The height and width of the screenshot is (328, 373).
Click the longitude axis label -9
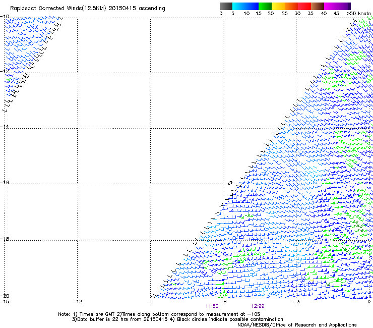coord(150,302)
